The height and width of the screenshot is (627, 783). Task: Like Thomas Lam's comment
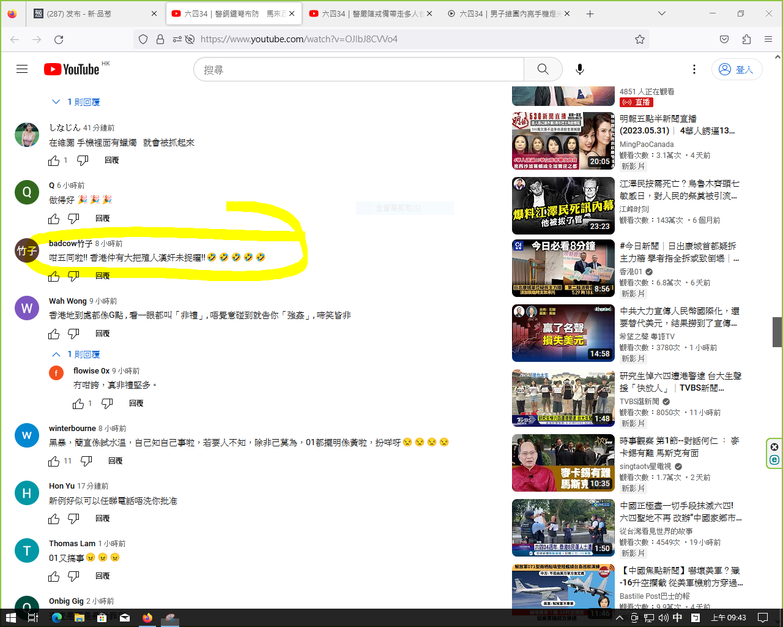(x=54, y=576)
